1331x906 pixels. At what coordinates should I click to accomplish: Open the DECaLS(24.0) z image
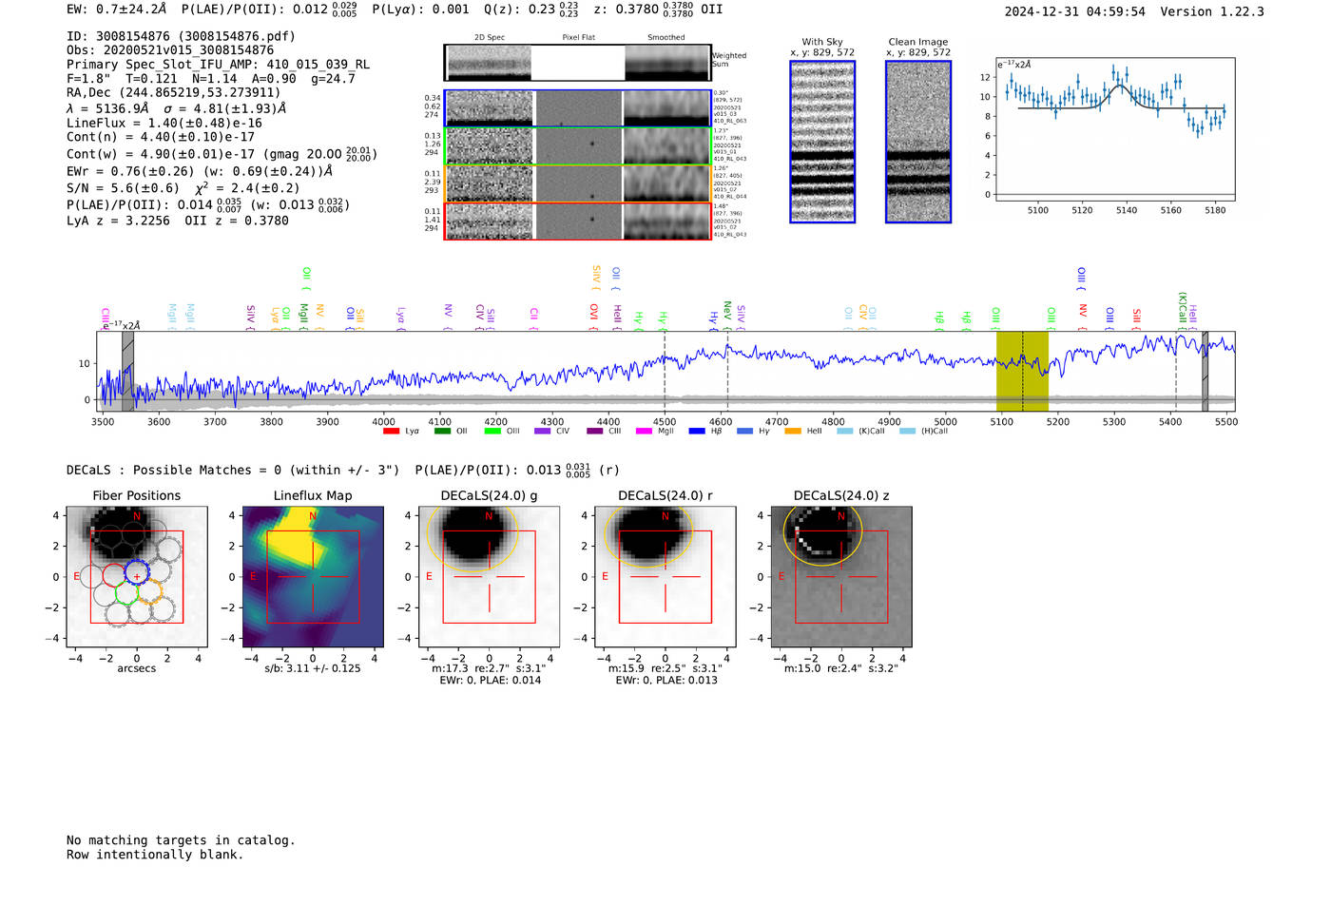(841, 575)
